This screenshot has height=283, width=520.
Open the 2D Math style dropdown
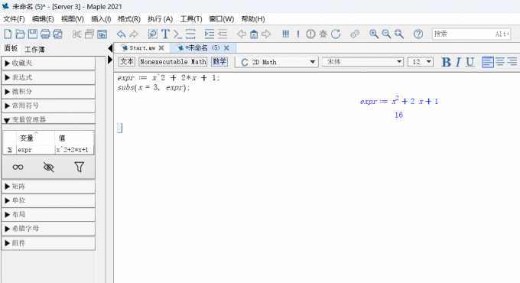tap(277, 62)
